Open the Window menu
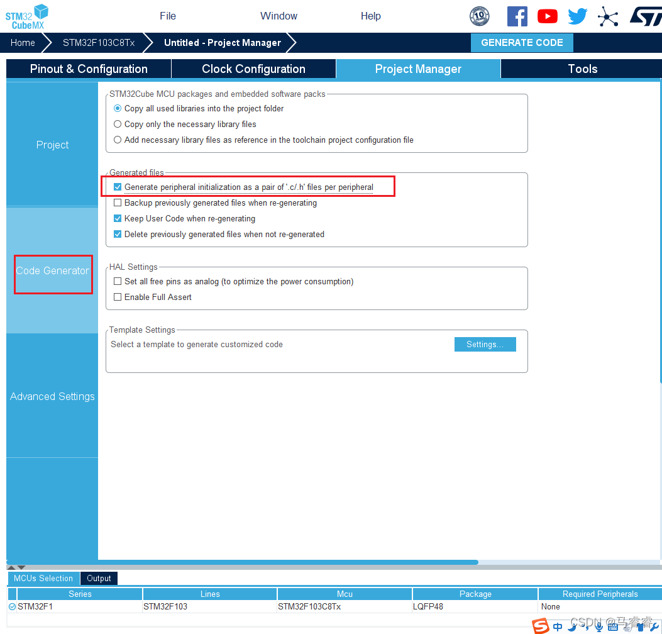The image size is (662, 634). point(279,16)
